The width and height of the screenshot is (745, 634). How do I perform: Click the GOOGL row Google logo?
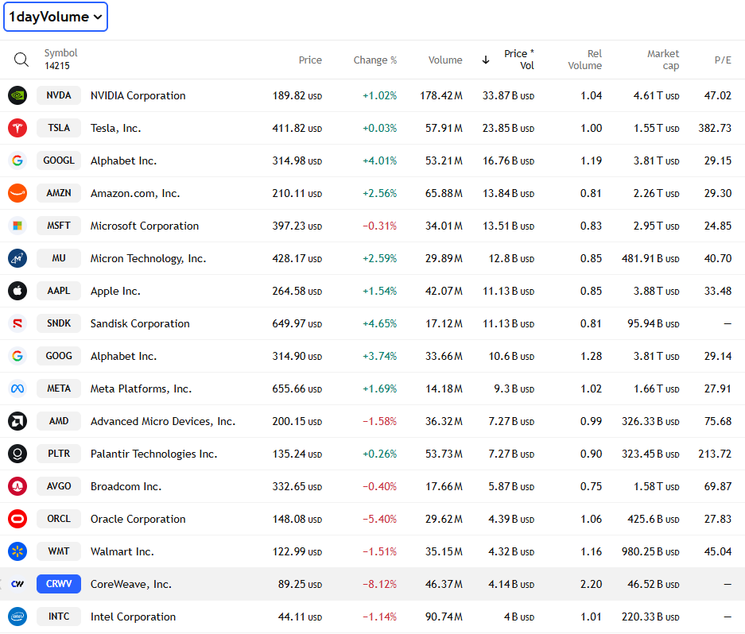pos(17,160)
